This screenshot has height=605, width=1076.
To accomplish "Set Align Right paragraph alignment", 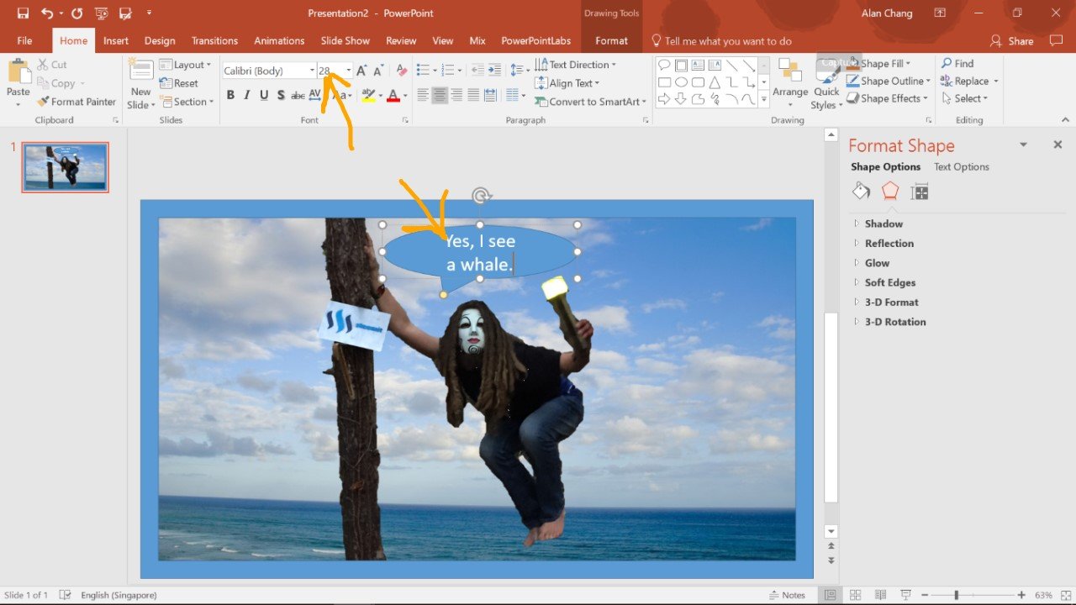I will [x=456, y=95].
